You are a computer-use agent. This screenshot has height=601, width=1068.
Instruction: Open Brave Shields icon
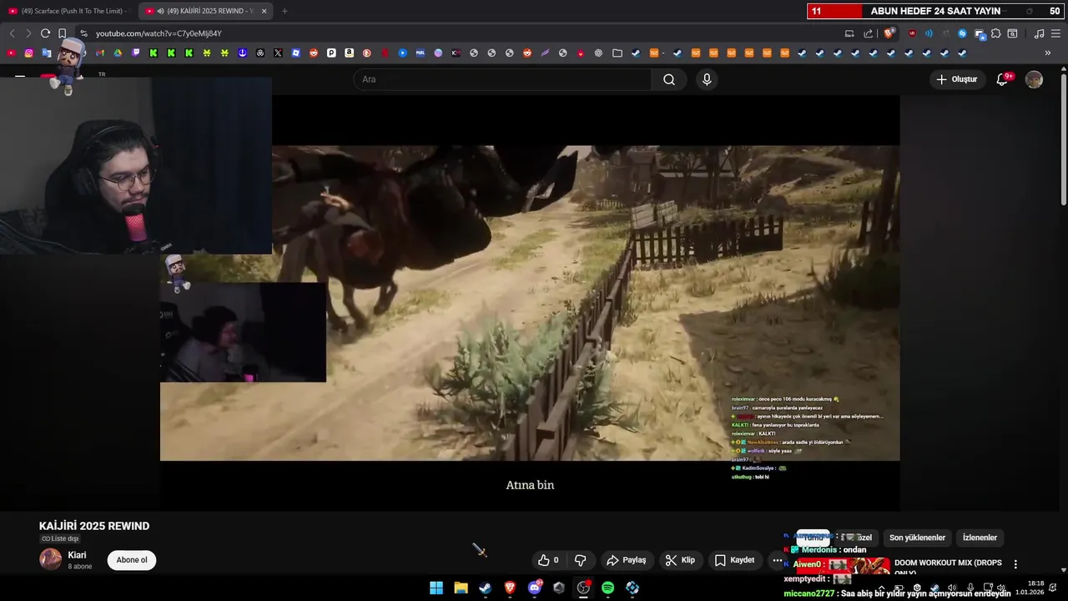(x=889, y=33)
